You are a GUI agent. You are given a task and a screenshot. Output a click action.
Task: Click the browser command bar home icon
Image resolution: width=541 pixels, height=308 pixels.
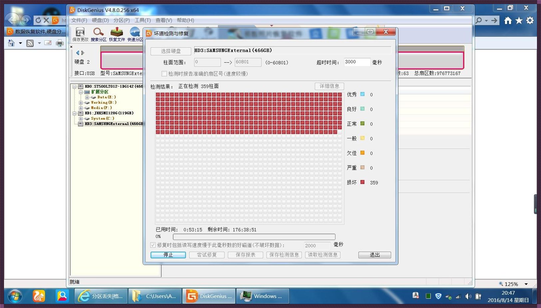point(11,43)
